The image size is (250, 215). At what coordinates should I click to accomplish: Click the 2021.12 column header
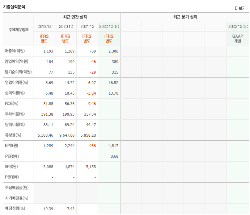[87, 26]
